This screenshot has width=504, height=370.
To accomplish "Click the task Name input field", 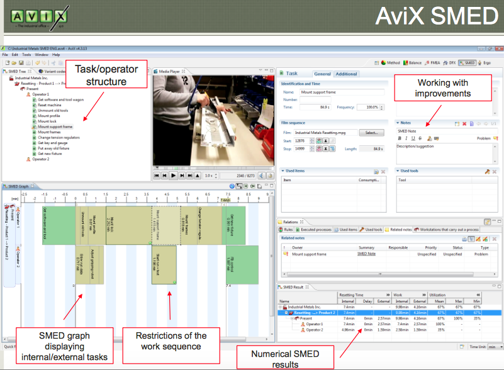I will (342, 92).
